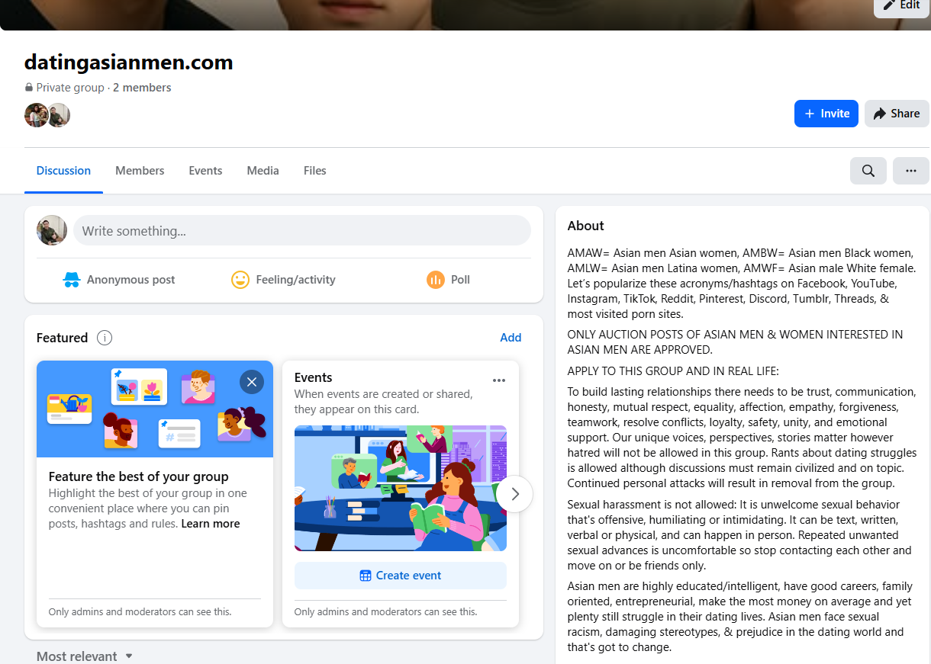Expand the Most relevant sort dropdown
The image size is (931, 664).
coord(85,656)
